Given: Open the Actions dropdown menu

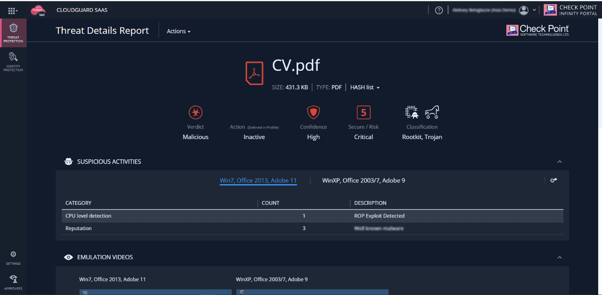Looking at the screenshot, I should pos(178,31).
